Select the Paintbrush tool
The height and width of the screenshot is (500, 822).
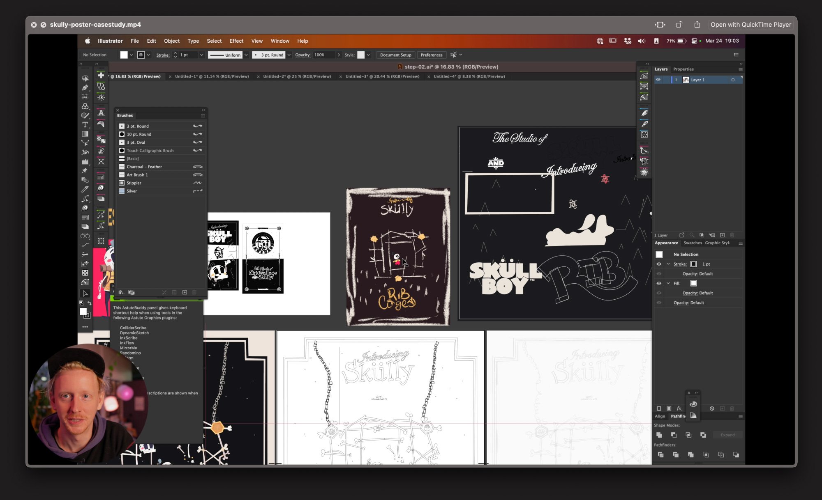coord(85,116)
